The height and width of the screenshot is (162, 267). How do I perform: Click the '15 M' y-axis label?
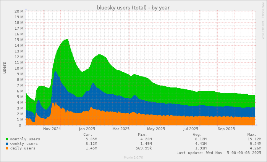[19, 40]
